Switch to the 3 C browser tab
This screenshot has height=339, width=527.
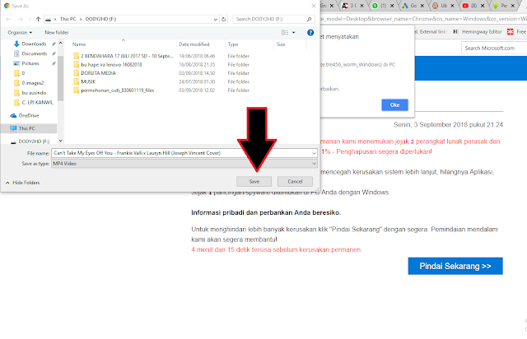(x=350, y=6)
